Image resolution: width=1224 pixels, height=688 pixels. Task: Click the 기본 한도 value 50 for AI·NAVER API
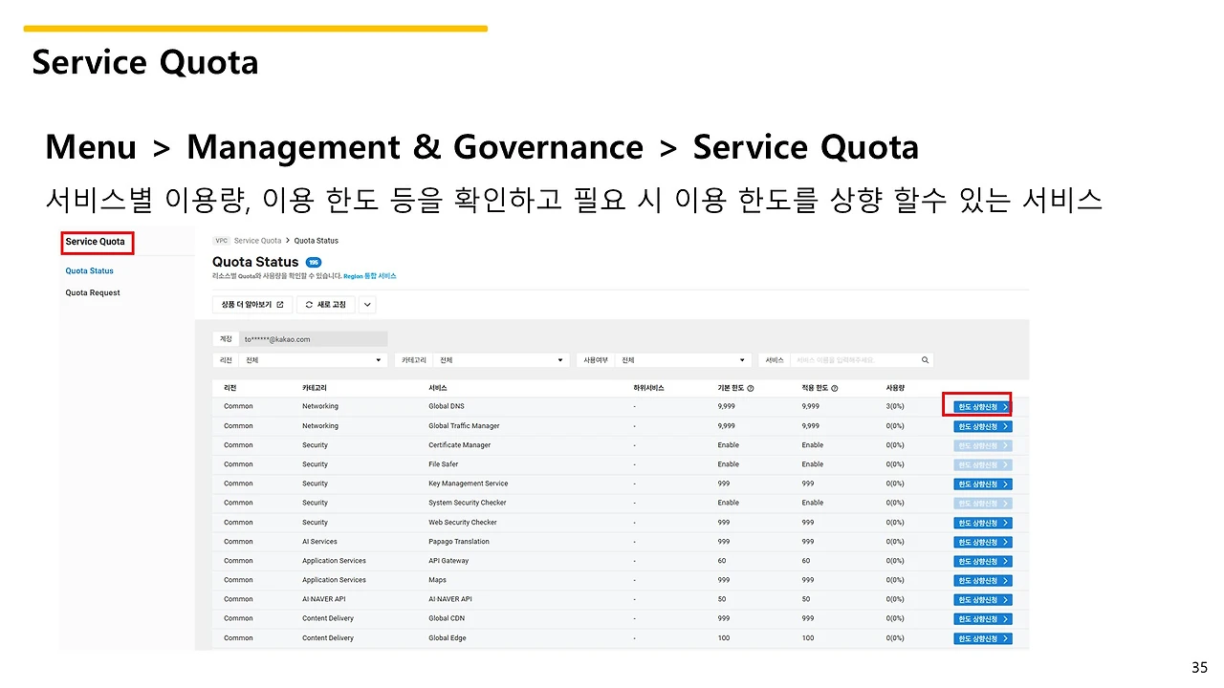(x=722, y=599)
